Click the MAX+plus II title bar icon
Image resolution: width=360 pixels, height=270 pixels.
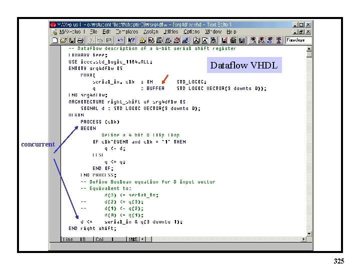[x=53, y=24]
